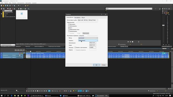This screenshot has height=97, width=173.
Task: Click the Open project folder icon
Action: pyautogui.click(x=4, y=6)
